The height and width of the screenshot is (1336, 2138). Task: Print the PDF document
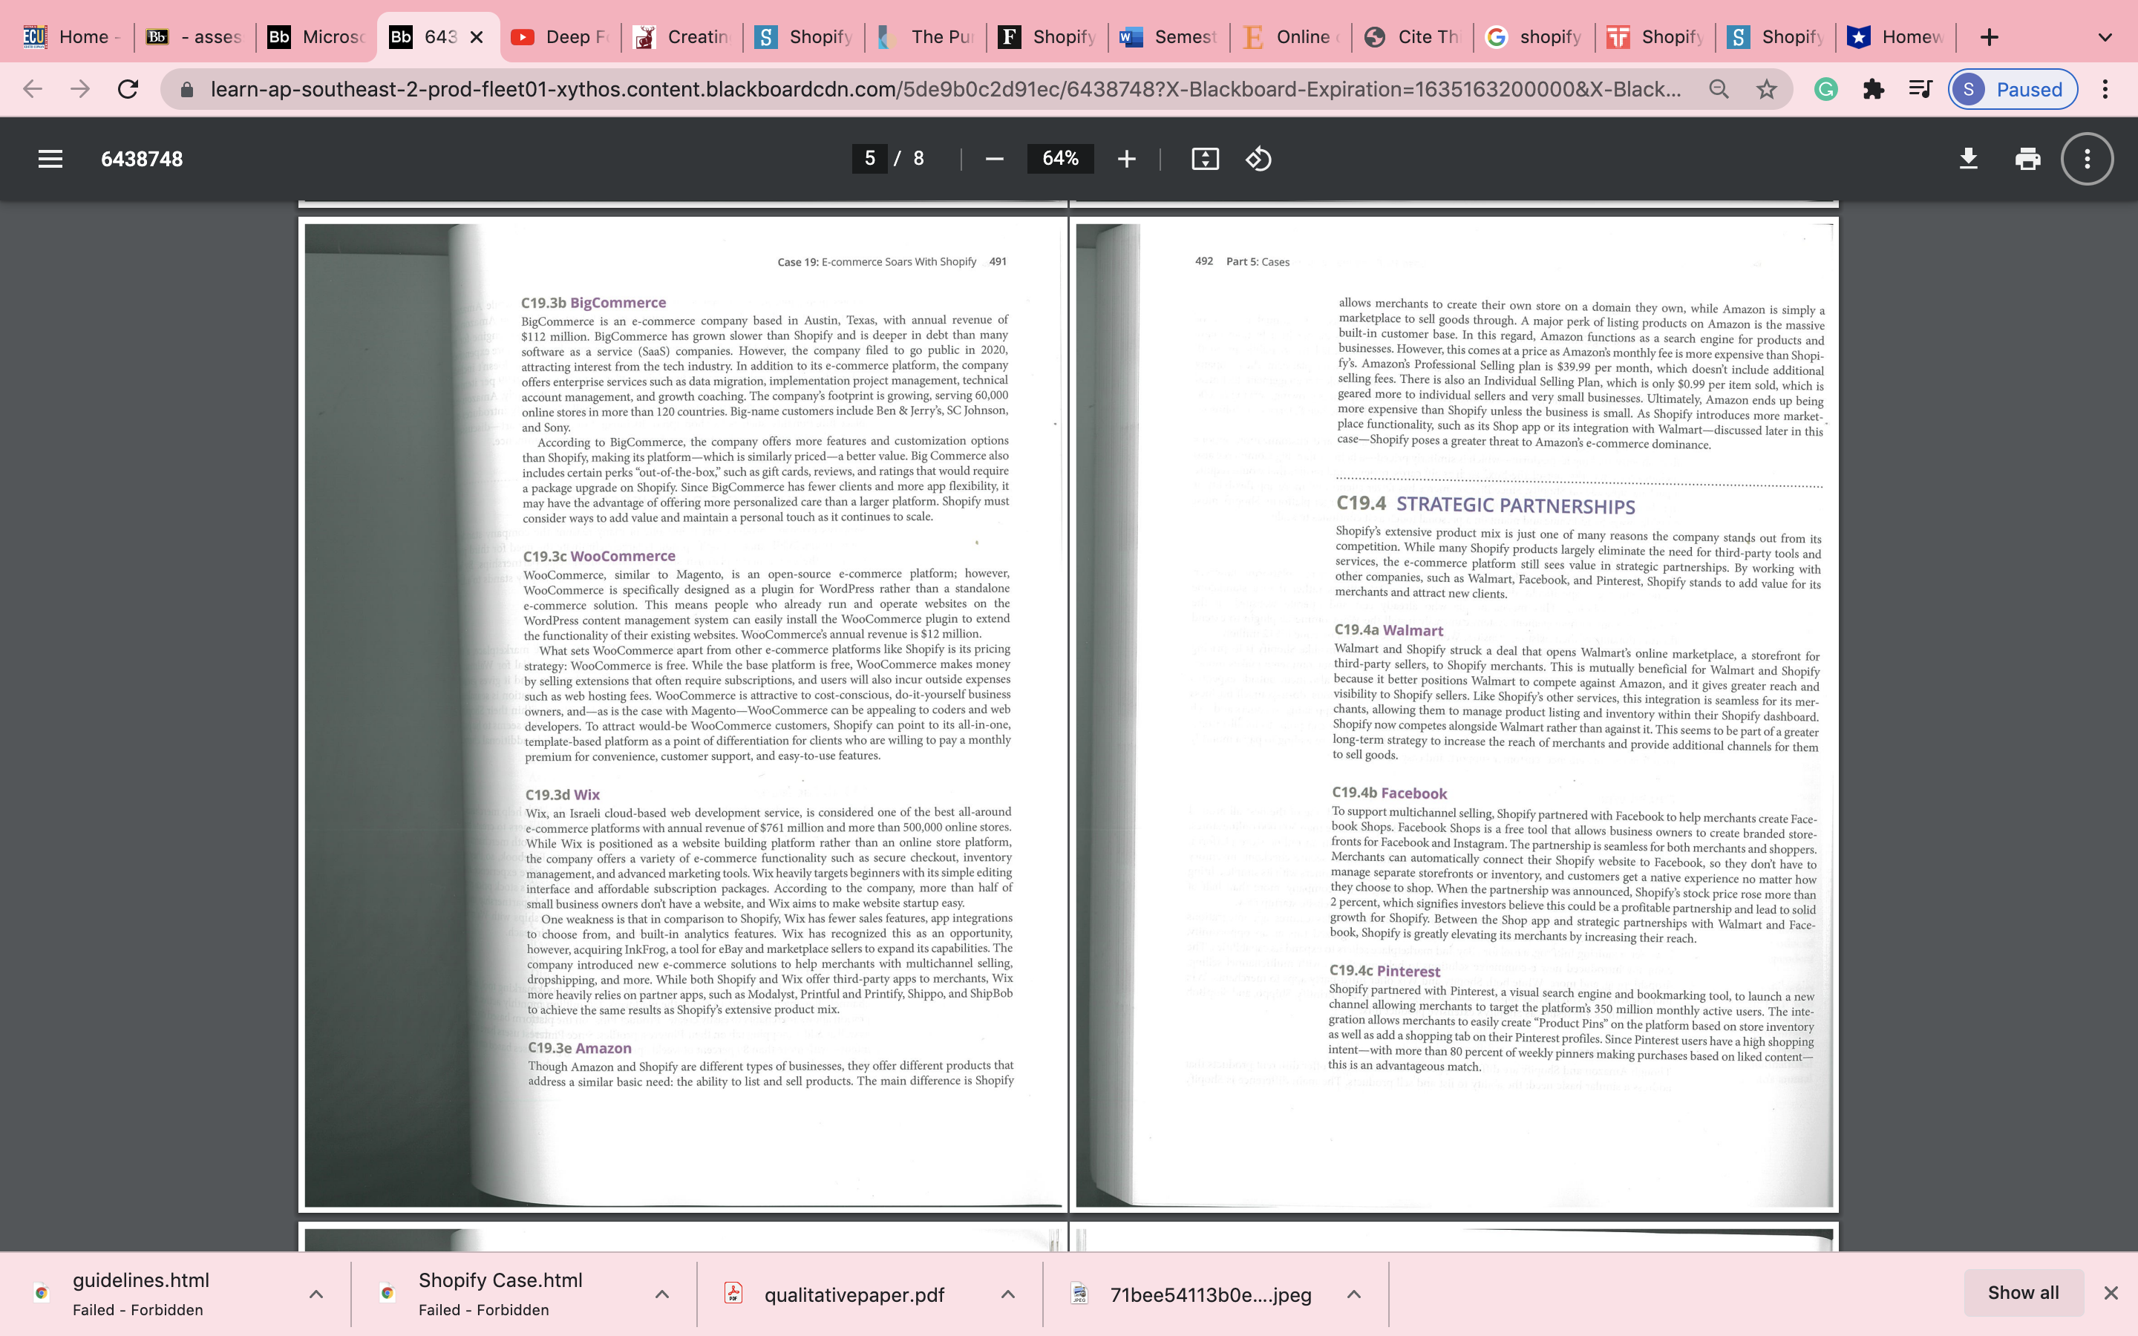pos(2027,159)
